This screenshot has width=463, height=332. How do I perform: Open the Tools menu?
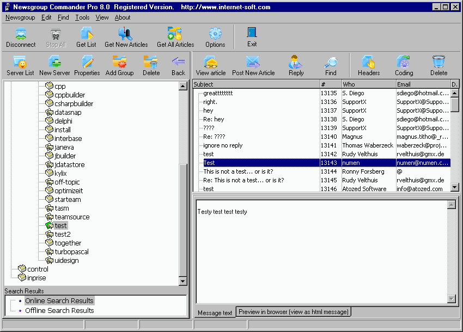(82, 17)
